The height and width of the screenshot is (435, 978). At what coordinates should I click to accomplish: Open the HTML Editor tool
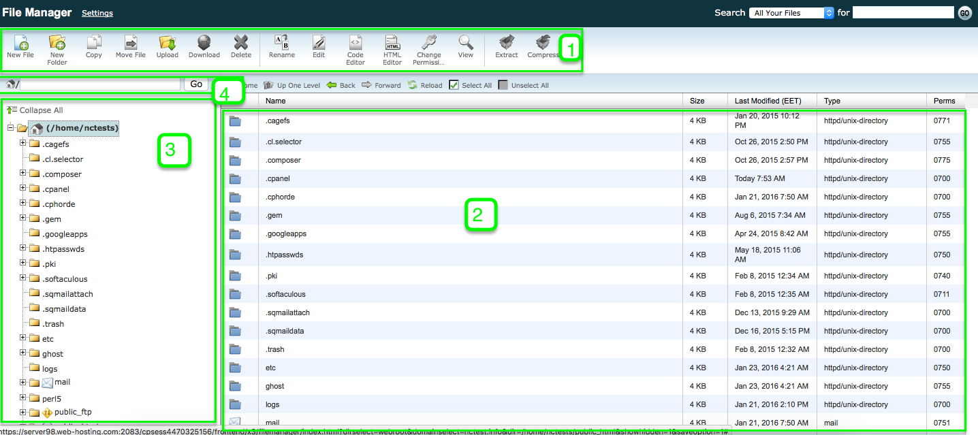[392, 43]
